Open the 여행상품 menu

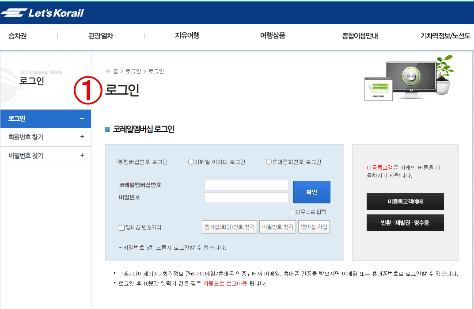(273, 35)
